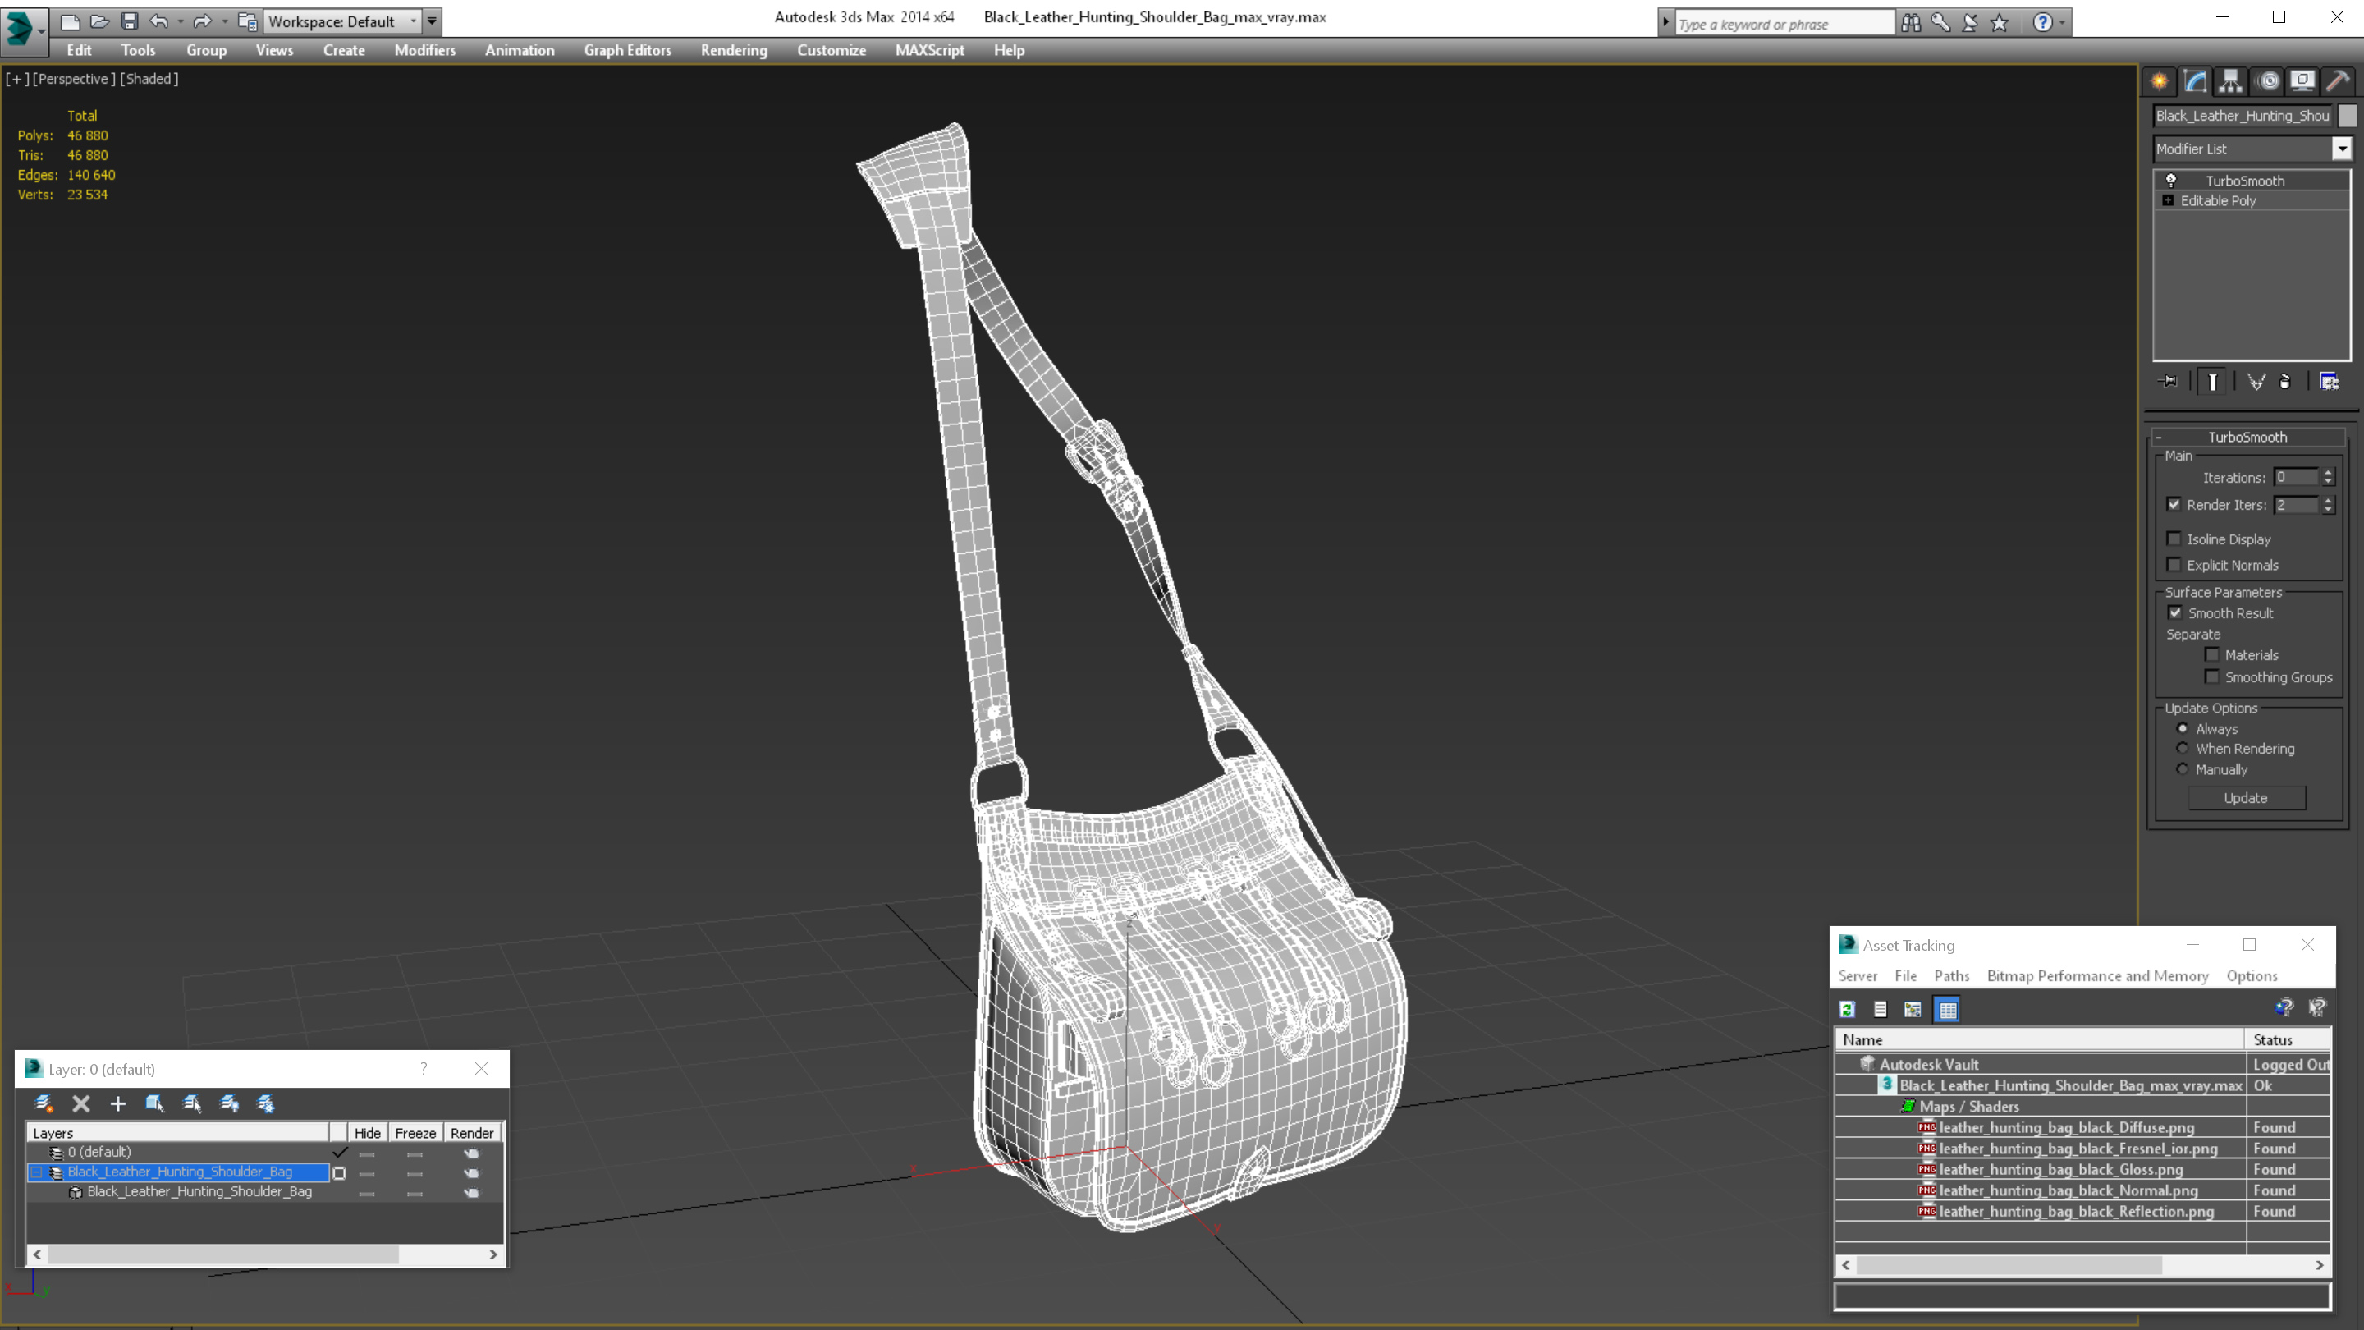Open Paths menu in Asset Tracking window
This screenshot has height=1330, width=2364.
pyautogui.click(x=1952, y=975)
